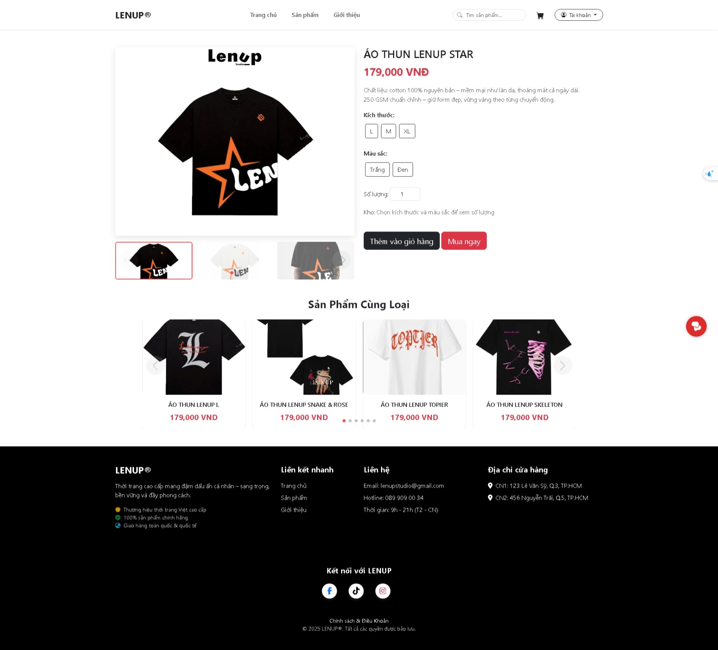
Task: Open the red chat bubble widget
Action: coord(696,326)
